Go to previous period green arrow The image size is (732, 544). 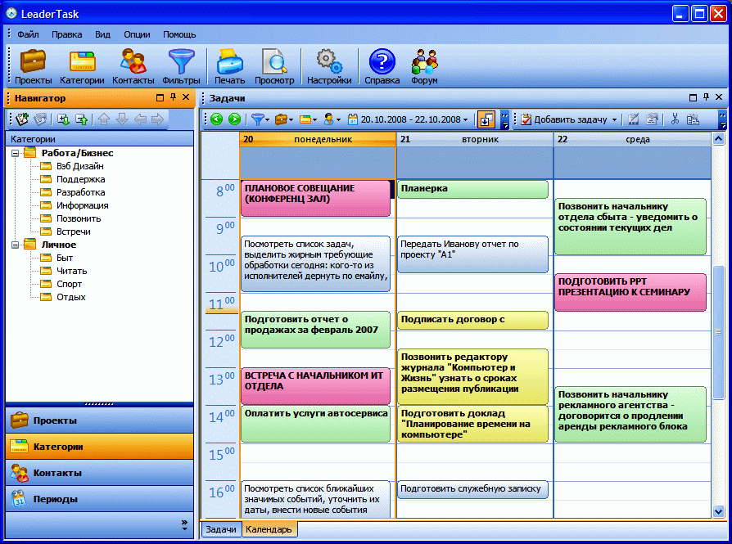coord(217,119)
